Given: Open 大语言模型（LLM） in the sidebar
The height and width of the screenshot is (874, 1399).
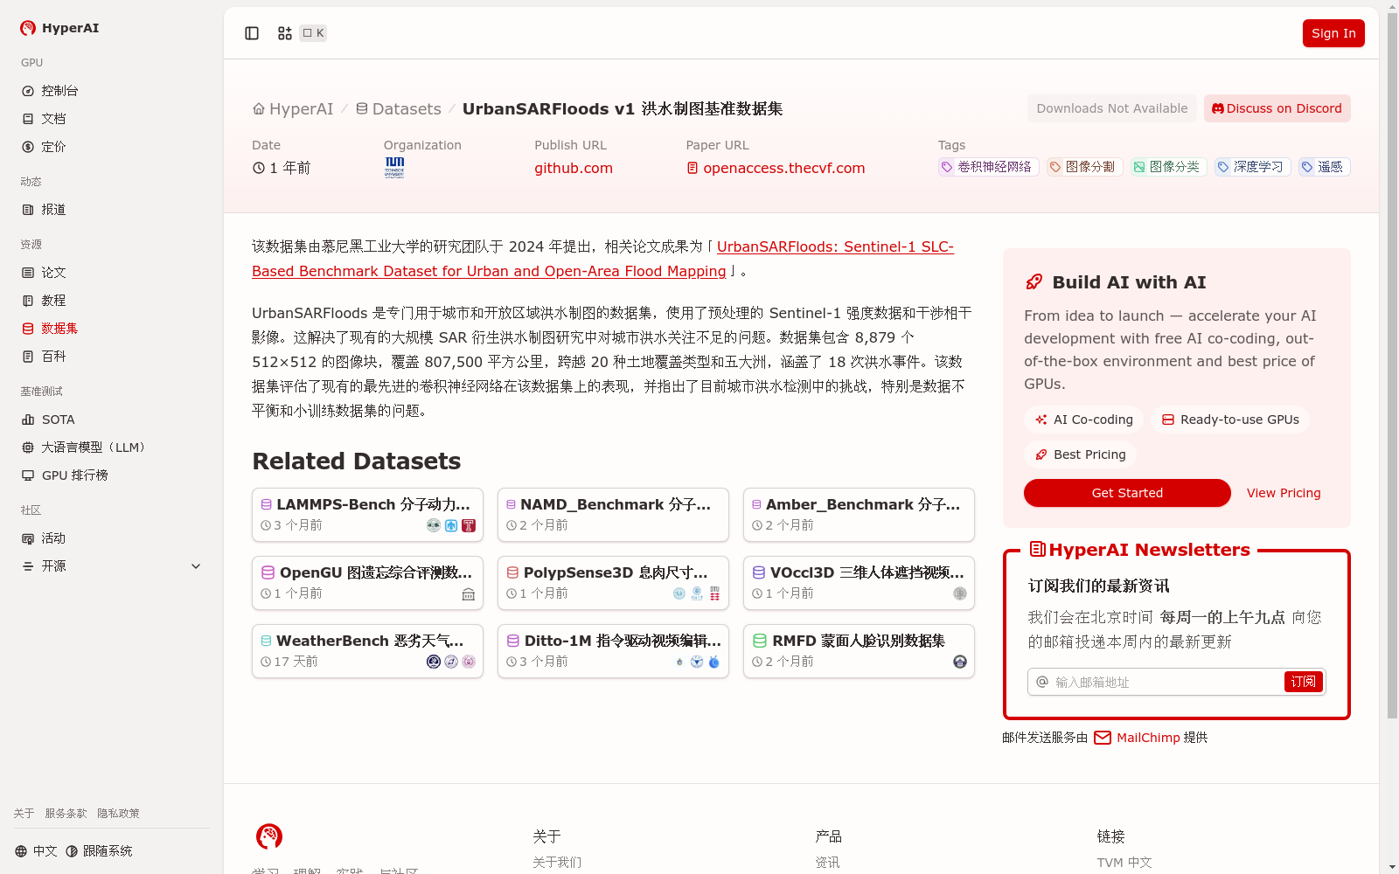Looking at the screenshot, I should pyautogui.click(x=111, y=447).
